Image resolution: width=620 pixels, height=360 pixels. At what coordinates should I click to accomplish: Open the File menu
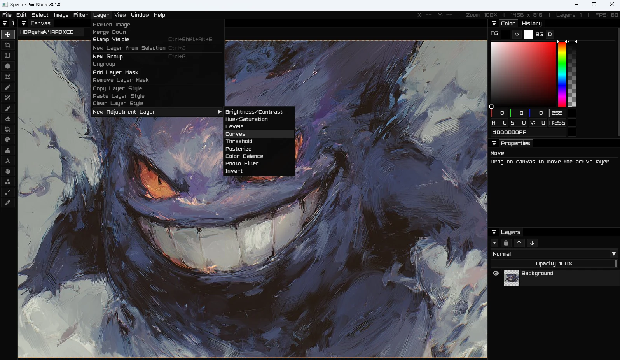coord(7,15)
